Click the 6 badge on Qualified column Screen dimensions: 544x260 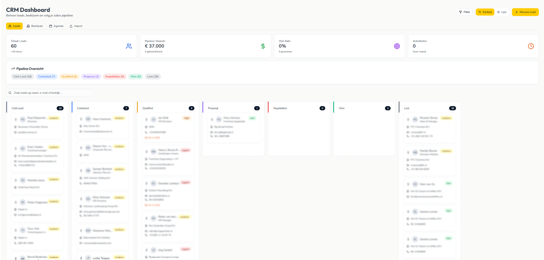pos(192,108)
